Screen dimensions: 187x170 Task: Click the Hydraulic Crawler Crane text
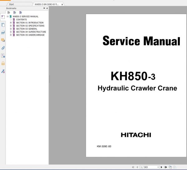[x=137, y=88]
